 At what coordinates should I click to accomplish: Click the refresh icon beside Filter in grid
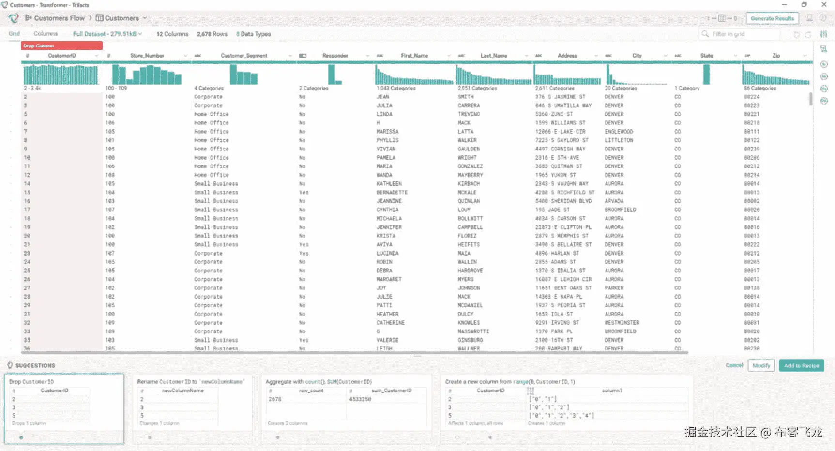(x=796, y=34)
